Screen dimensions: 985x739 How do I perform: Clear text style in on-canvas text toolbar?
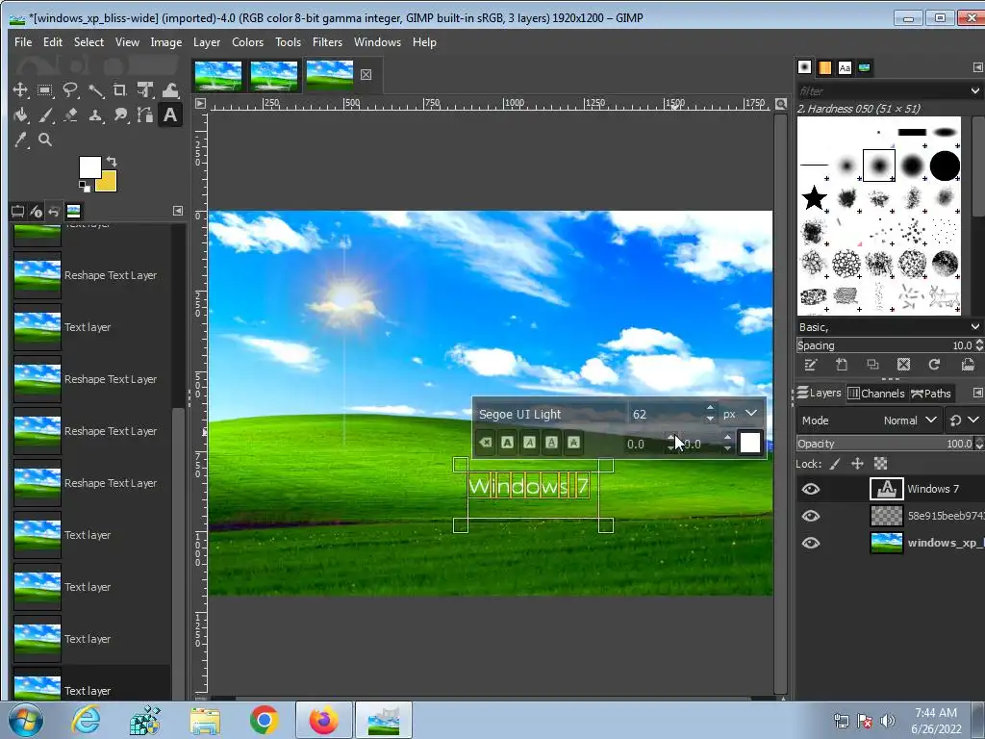click(x=485, y=443)
